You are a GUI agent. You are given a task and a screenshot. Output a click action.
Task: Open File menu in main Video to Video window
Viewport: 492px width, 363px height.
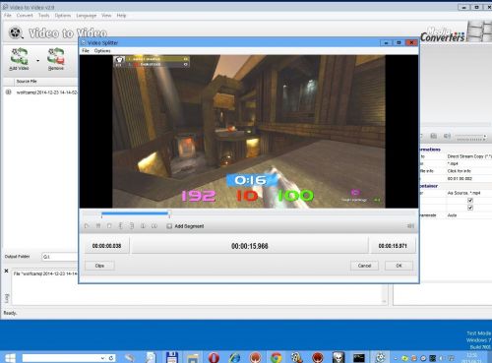[8, 16]
